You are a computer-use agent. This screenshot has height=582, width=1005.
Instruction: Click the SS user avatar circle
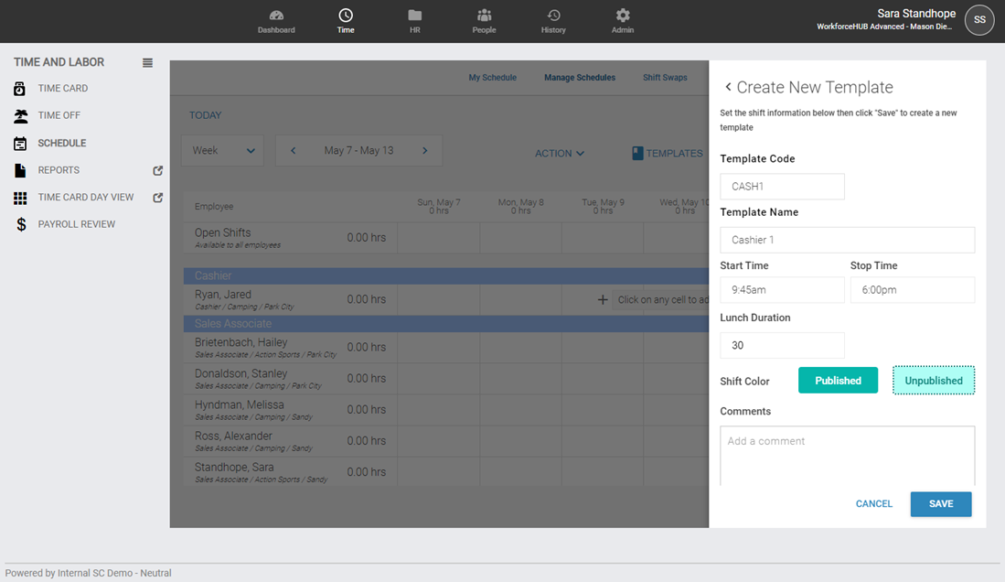[x=979, y=20]
